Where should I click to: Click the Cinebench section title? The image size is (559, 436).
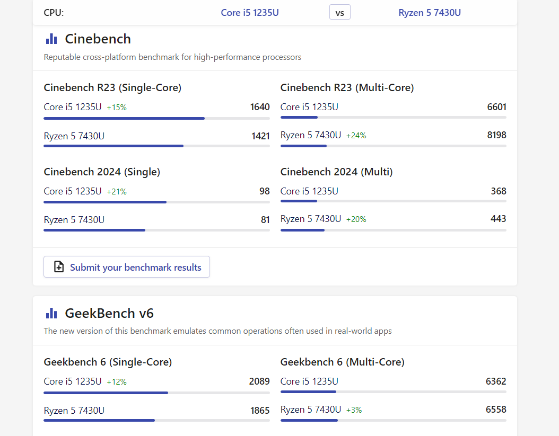tap(98, 39)
